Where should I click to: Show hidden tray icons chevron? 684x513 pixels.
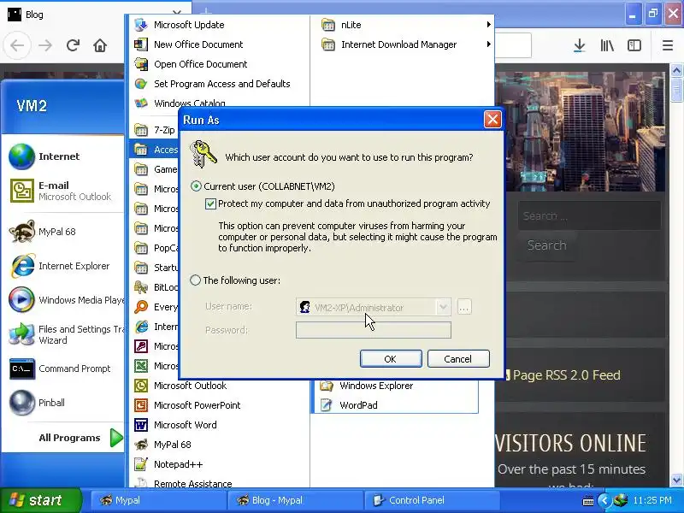click(x=604, y=500)
